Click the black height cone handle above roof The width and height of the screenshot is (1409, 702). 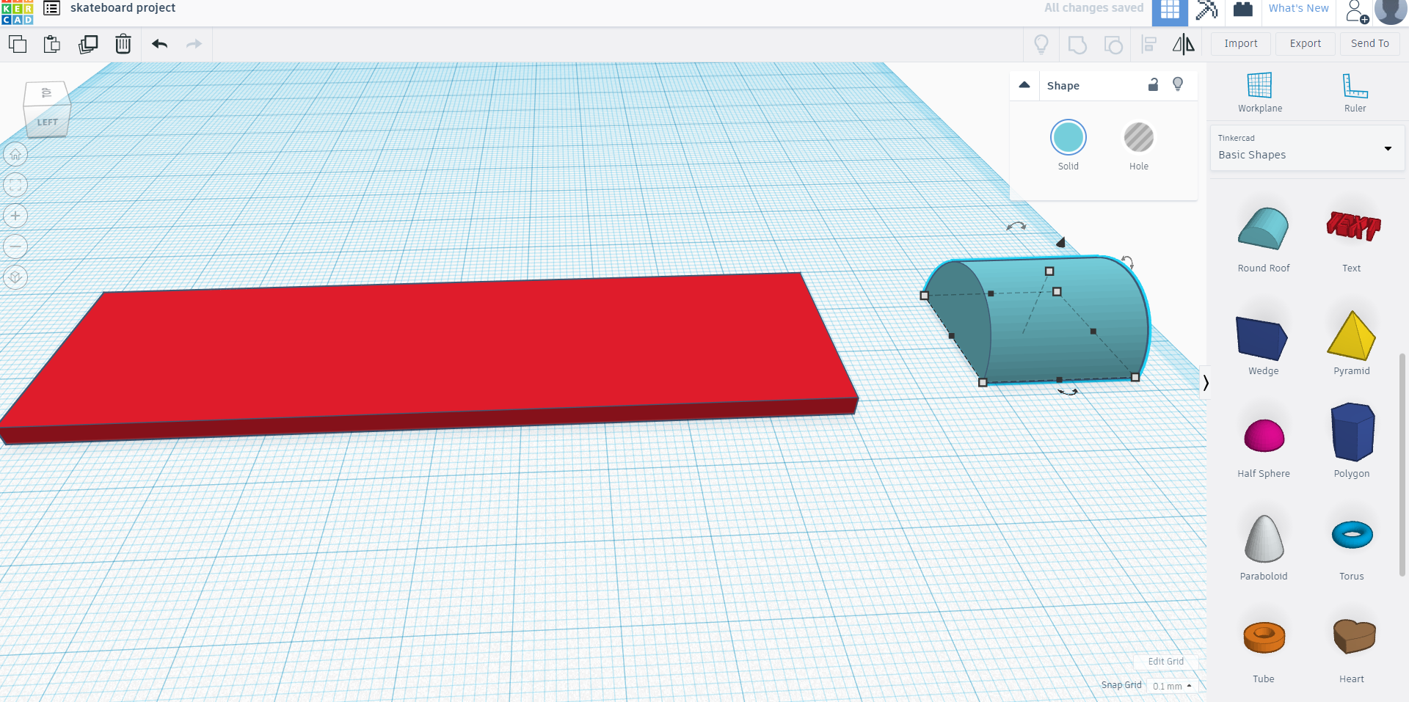tap(1060, 242)
